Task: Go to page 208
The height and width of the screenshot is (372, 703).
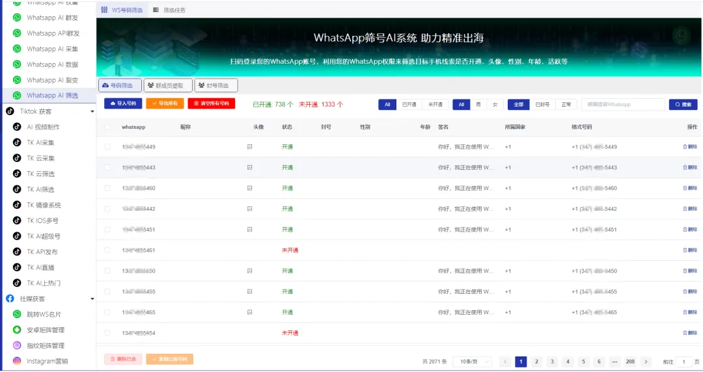Action: (630, 362)
